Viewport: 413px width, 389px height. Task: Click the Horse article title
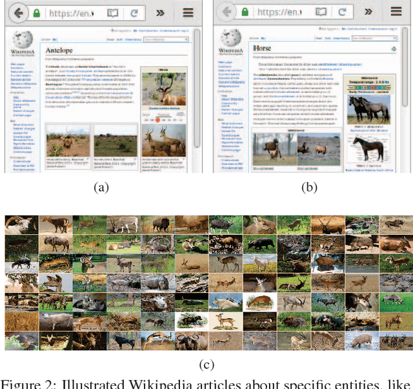pyautogui.click(x=262, y=48)
